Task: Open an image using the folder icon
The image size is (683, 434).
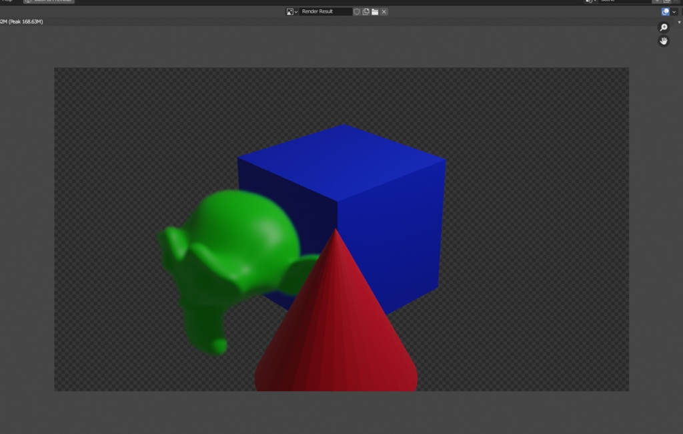Action: pyautogui.click(x=375, y=11)
